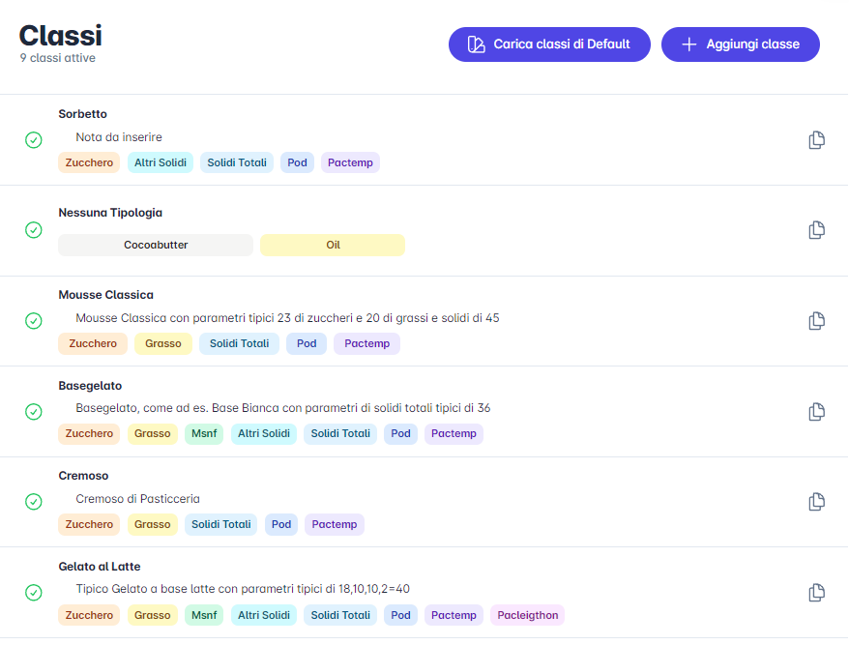Screen dimensions: 849x645
Task: Open the Cremoso class name
Action: click(83, 476)
